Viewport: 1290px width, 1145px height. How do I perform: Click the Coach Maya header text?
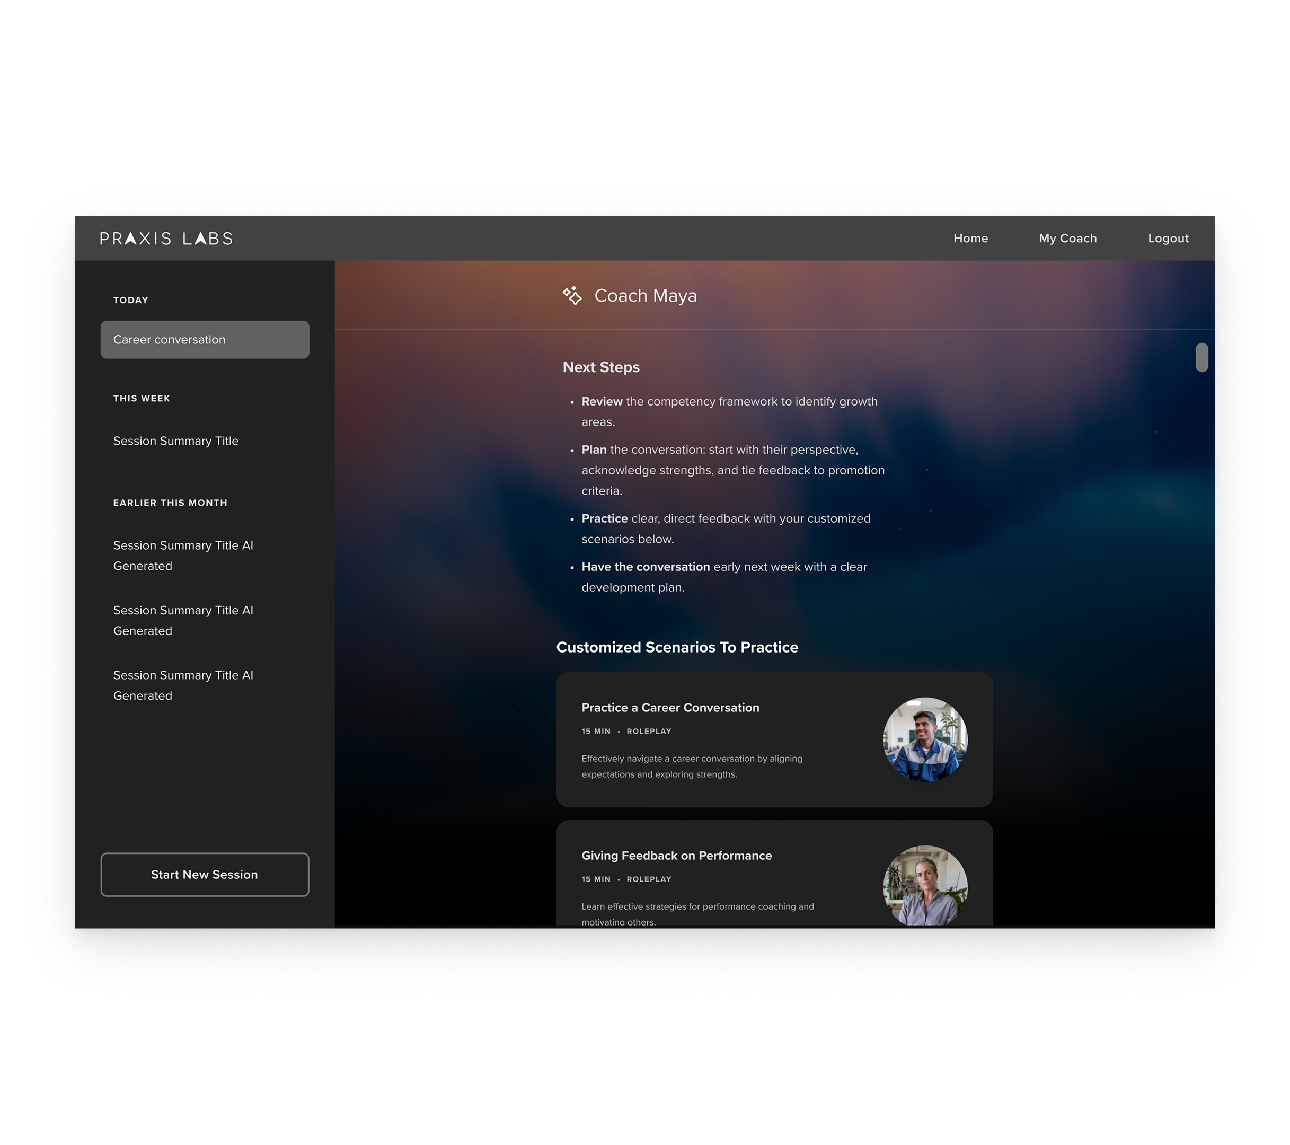pos(645,296)
